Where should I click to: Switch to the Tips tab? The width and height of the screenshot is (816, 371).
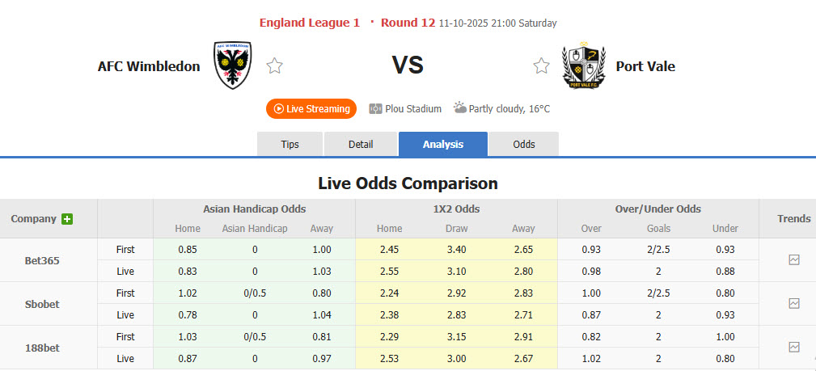pyautogui.click(x=290, y=145)
